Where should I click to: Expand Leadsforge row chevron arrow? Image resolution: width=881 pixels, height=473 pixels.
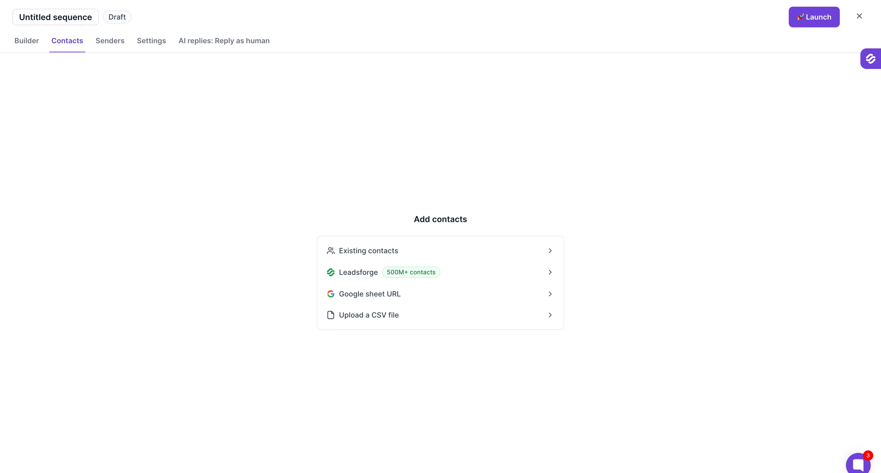click(550, 272)
